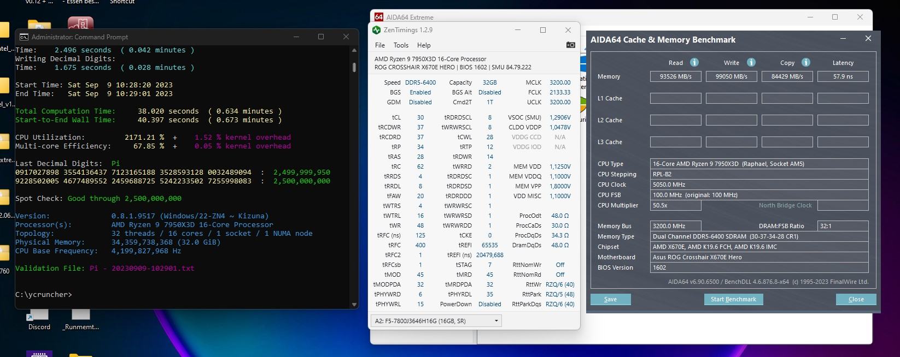Click the Memory Type field Dual Channel DDR5-6400
The height and width of the screenshot is (357, 900).
759,236
